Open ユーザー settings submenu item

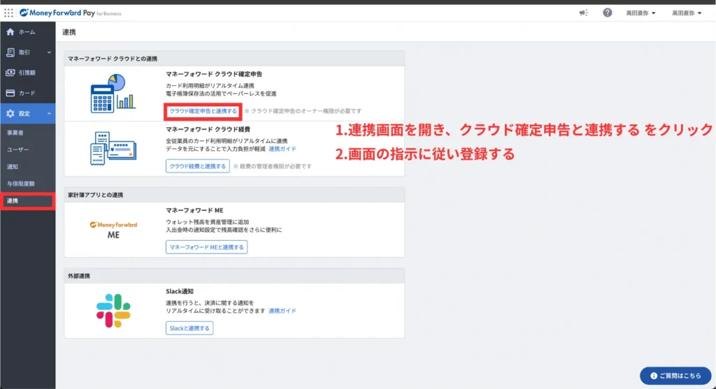point(27,149)
